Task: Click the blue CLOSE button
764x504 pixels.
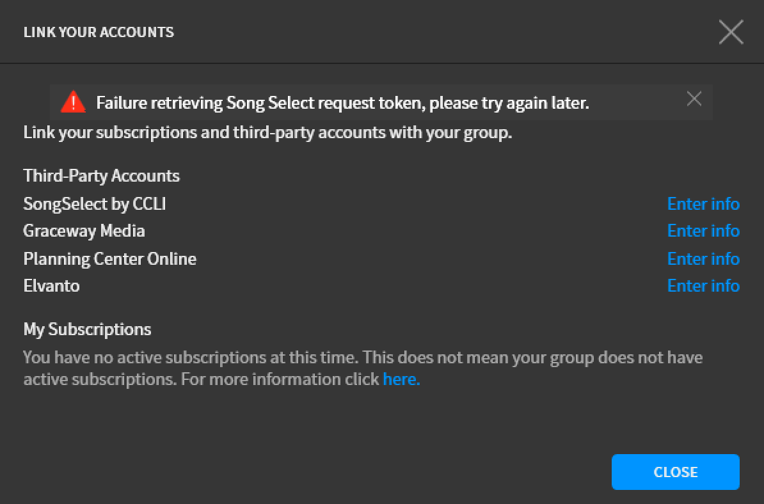Action: (x=675, y=472)
